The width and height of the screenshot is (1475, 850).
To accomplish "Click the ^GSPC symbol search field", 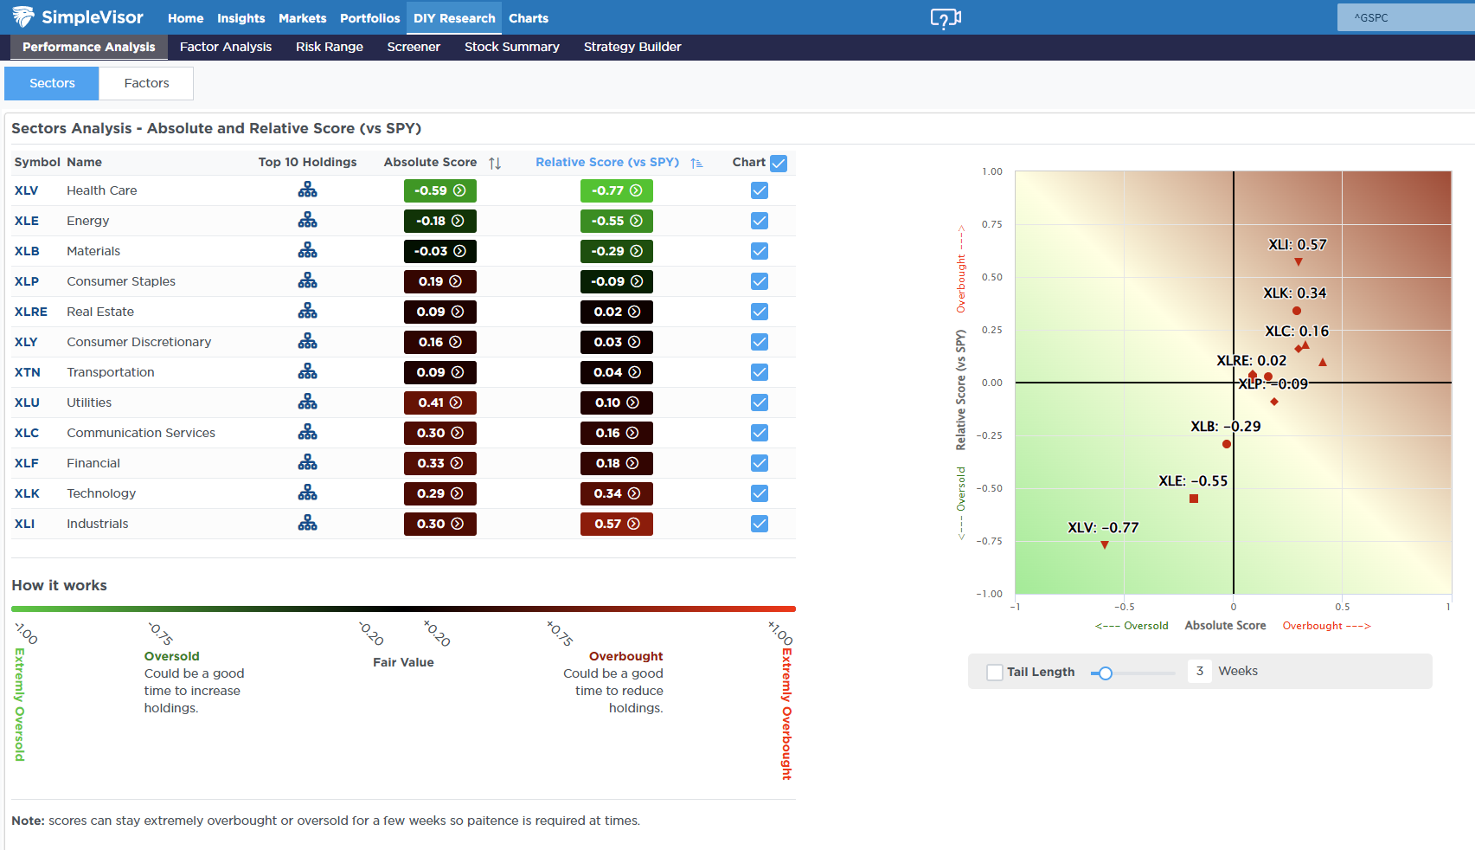I will pyautogui.click(x=1406, y=17).
